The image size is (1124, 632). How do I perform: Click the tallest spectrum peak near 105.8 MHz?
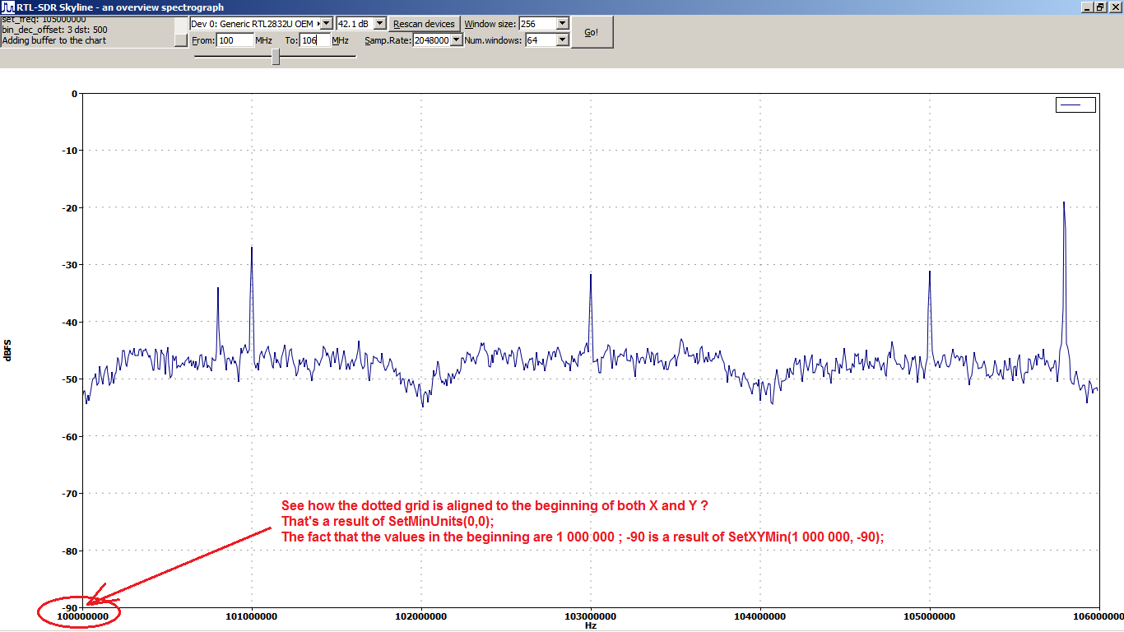pyautogui.click(x=1064, y=206)
